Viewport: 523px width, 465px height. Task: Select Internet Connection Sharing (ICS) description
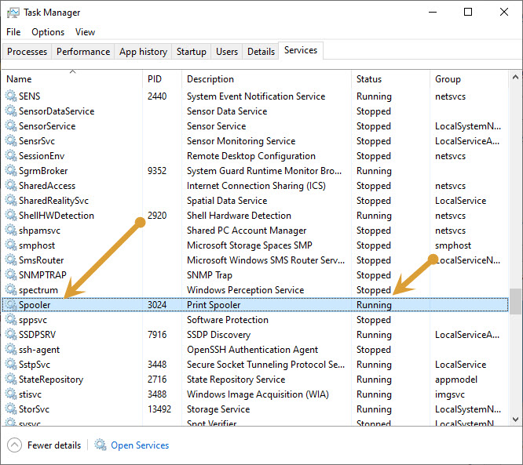coord(256,186)
